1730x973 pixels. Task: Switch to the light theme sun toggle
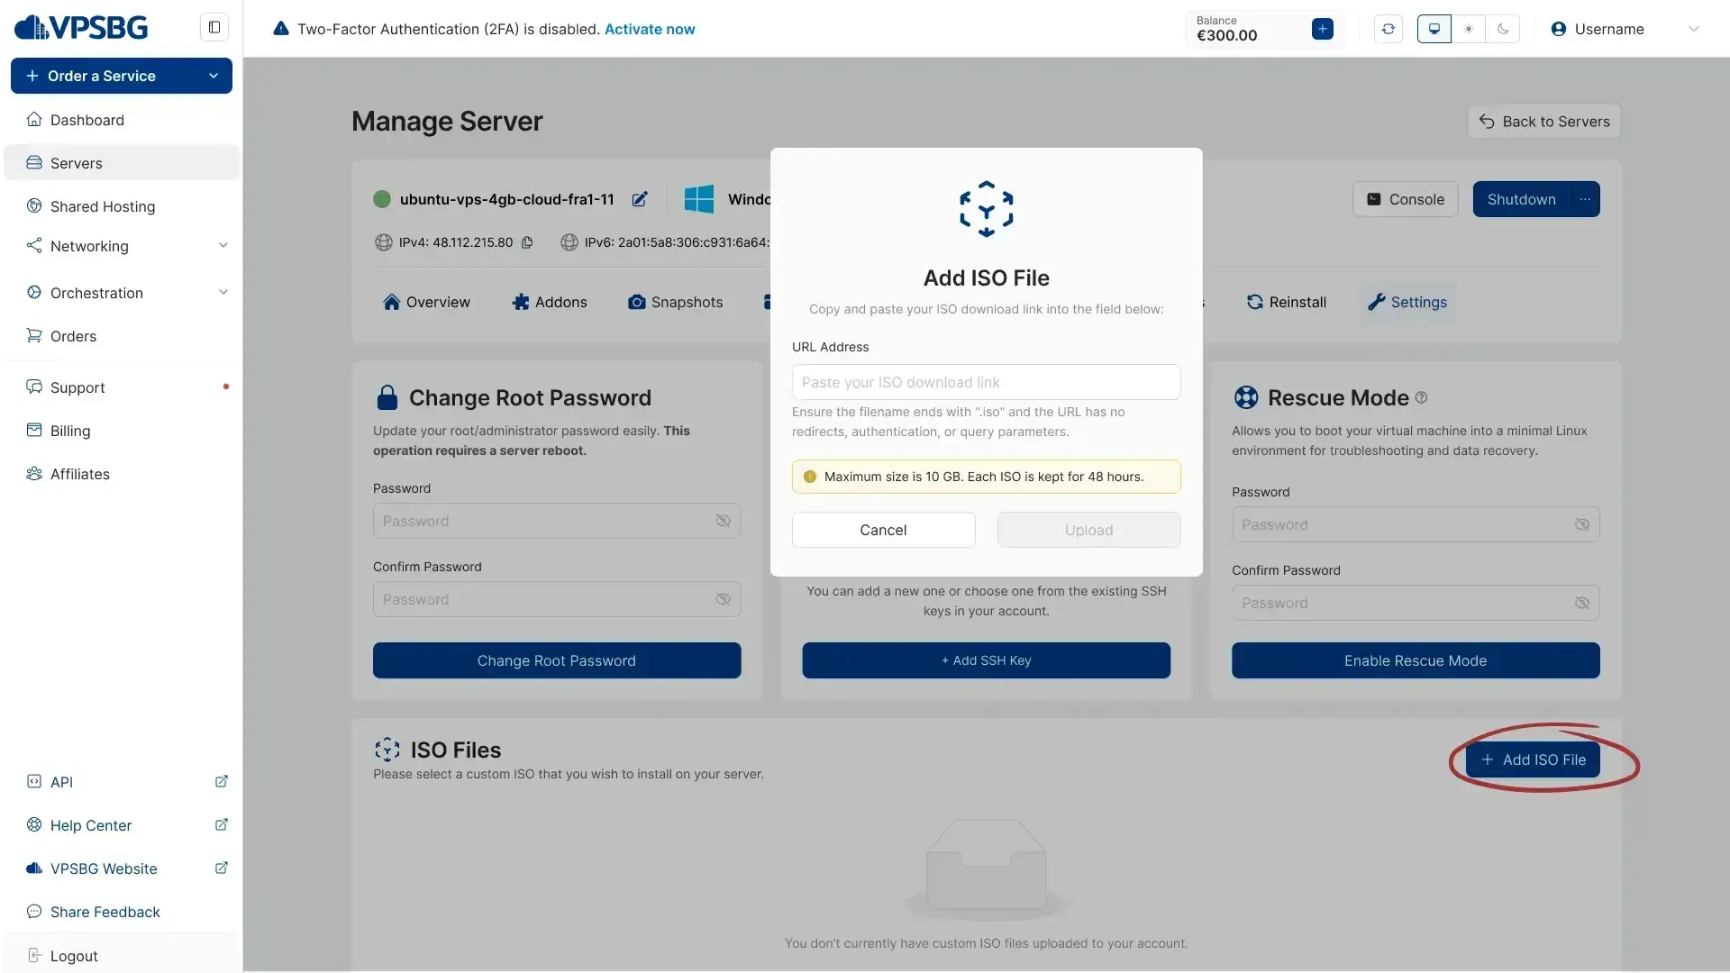click(x=1469, y=29)
